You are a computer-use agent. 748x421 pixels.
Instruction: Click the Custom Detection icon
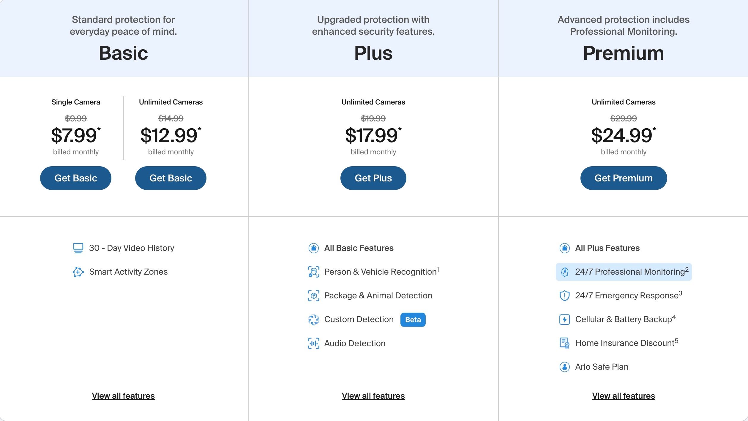(x=313, y=319)
